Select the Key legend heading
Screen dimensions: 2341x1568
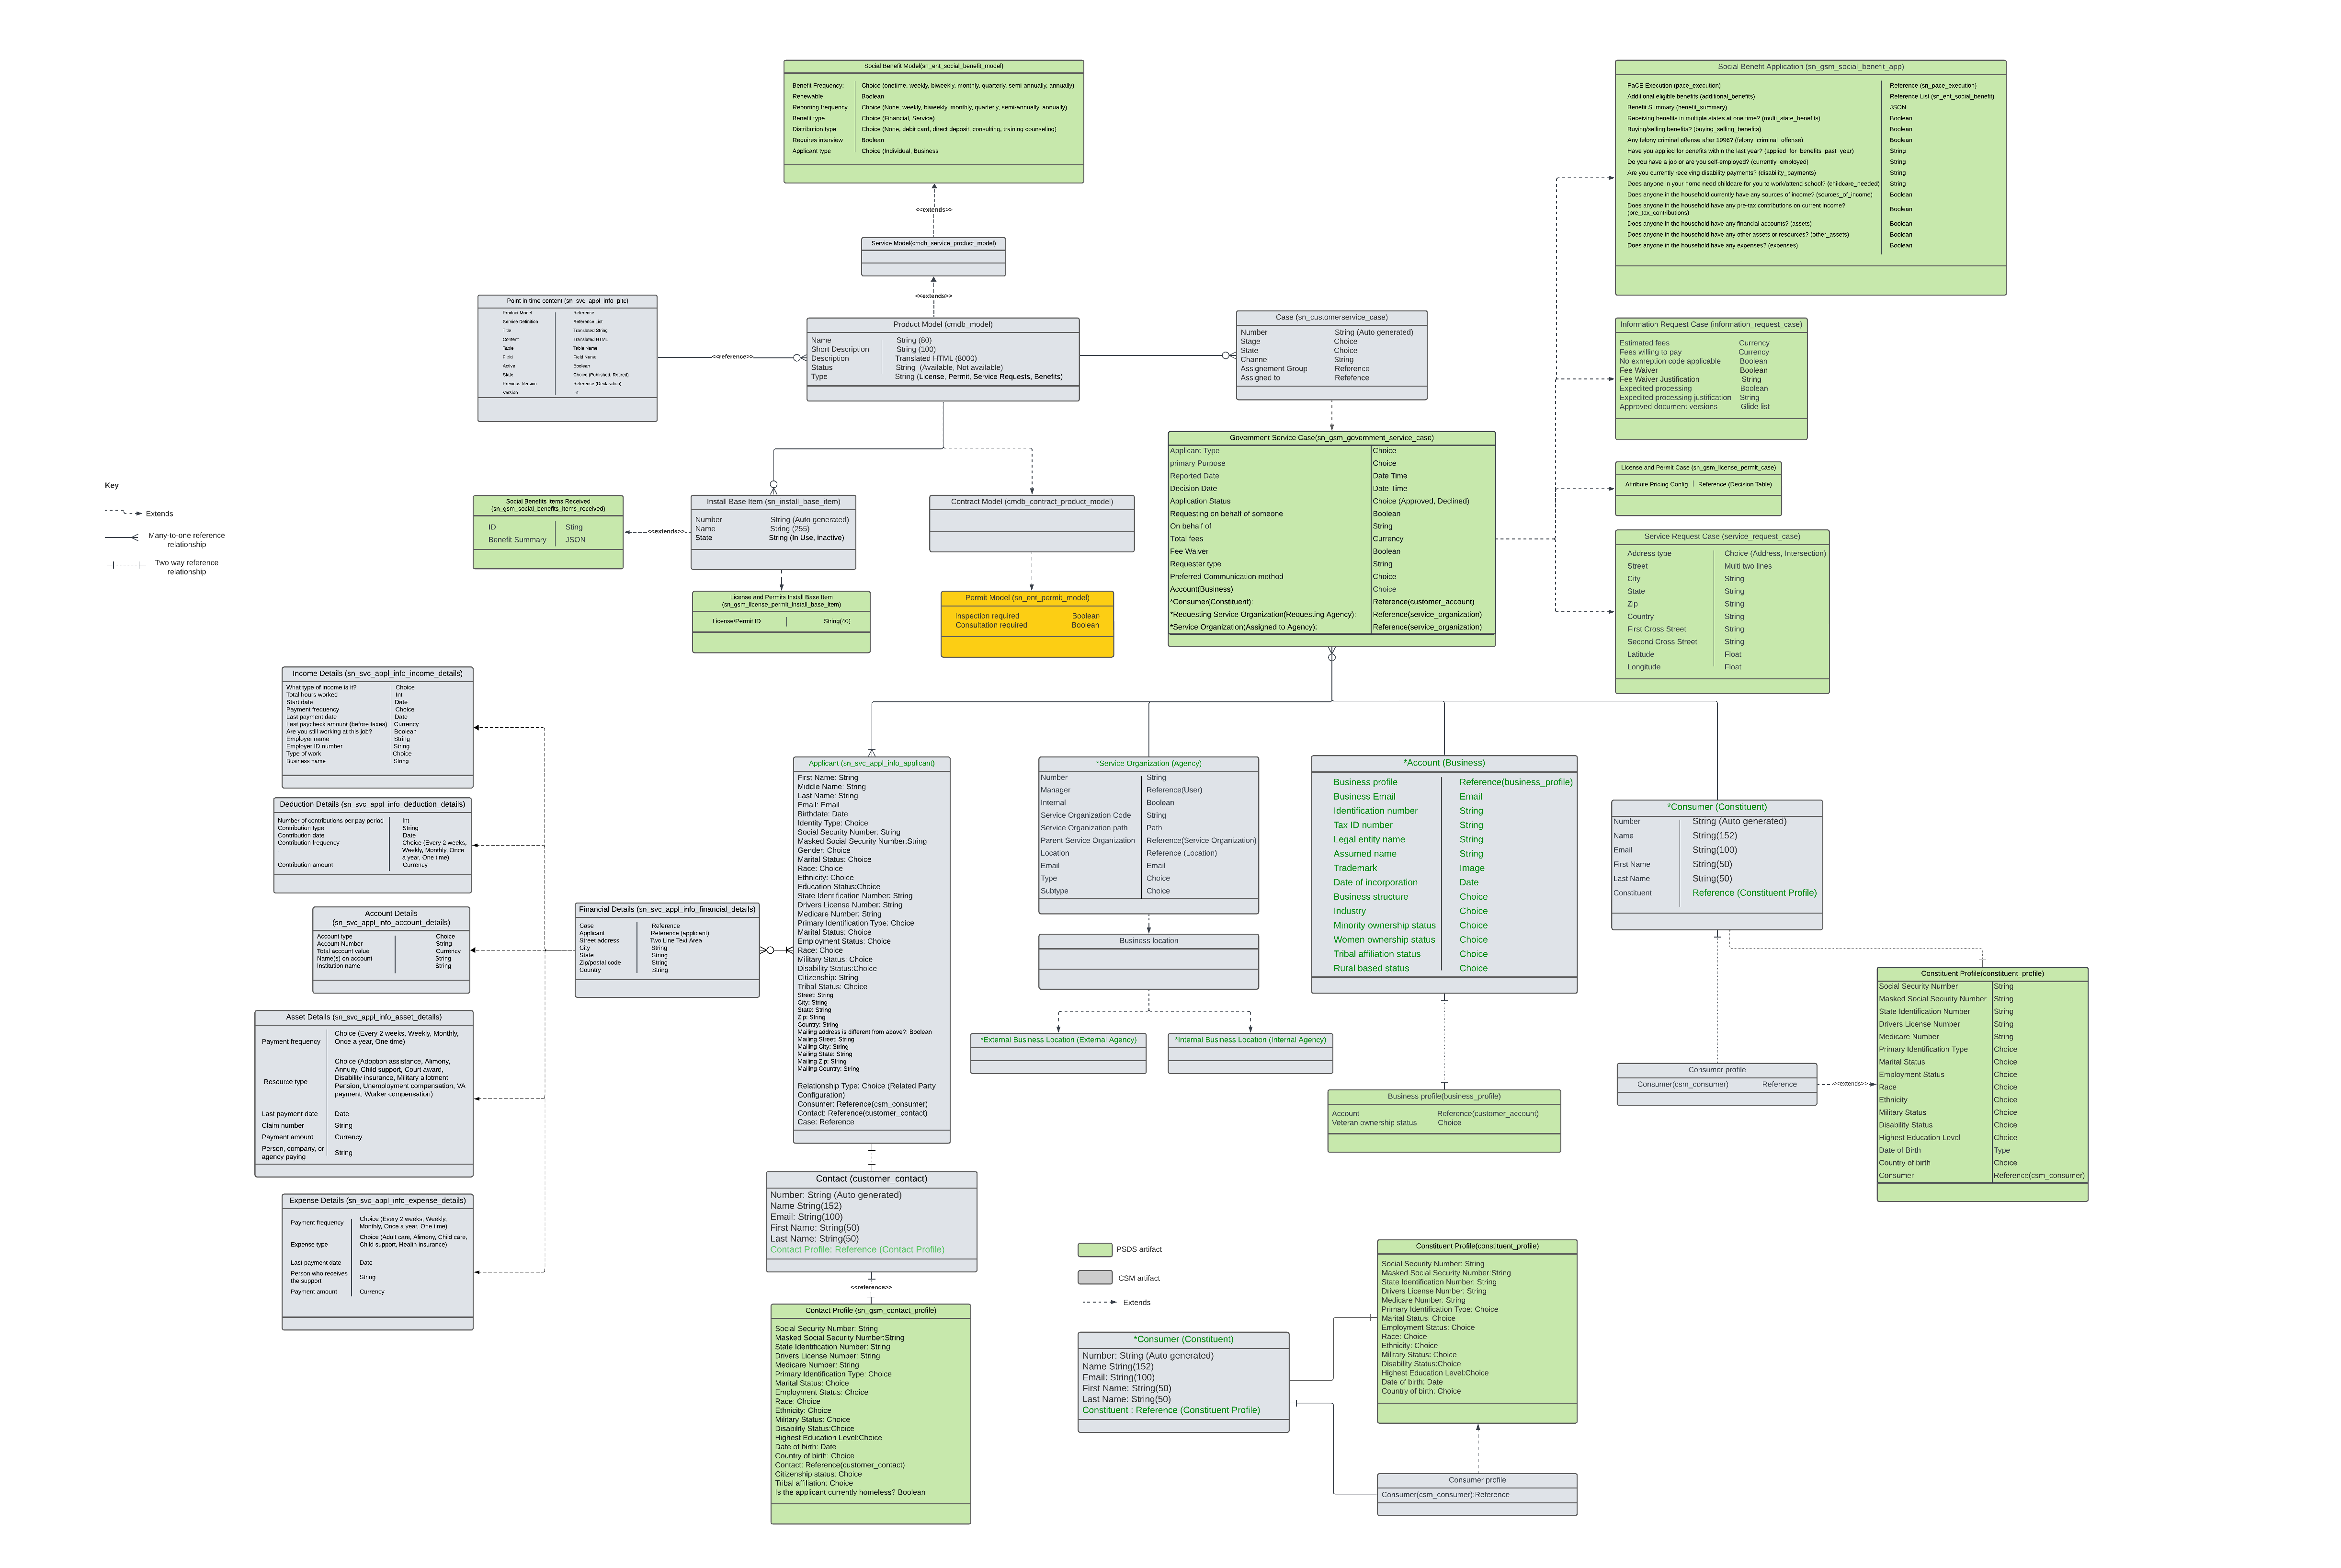pyautogui.click(x=112, y=485)
